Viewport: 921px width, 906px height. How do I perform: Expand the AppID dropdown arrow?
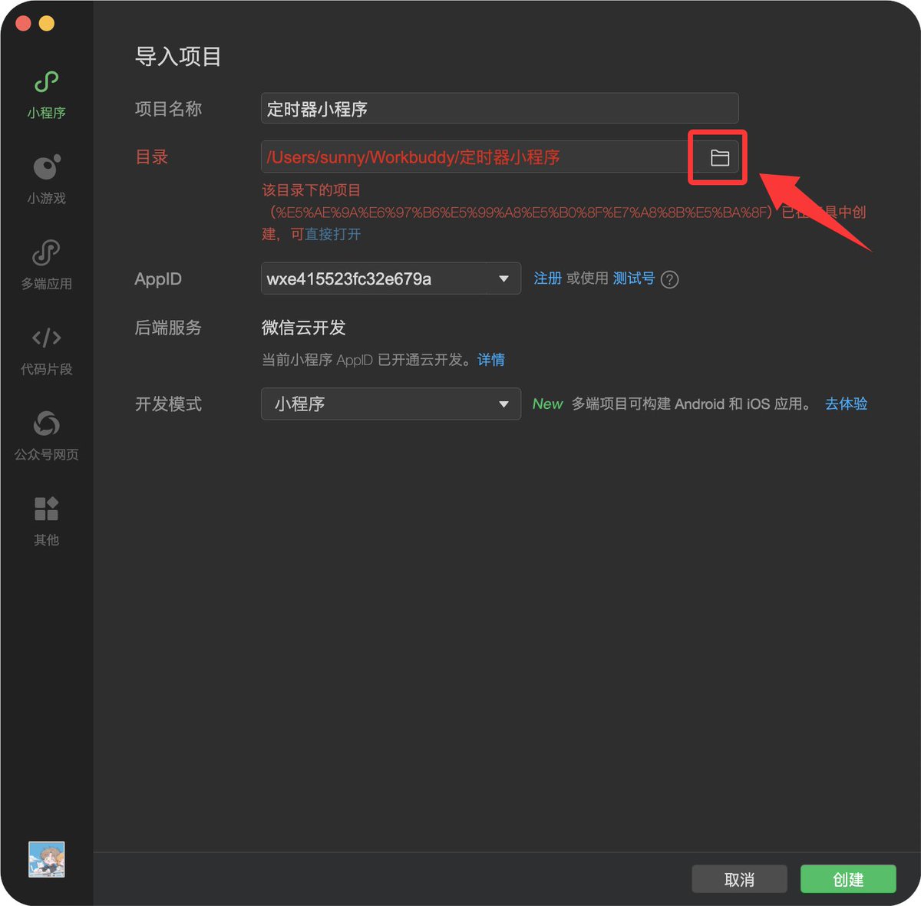pos(503,278)
